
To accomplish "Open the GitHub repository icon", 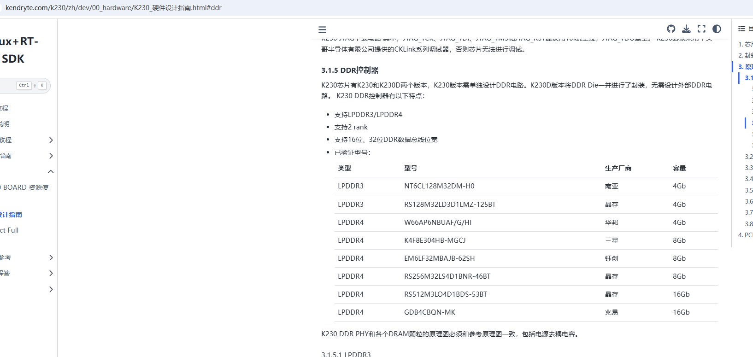I will pos(671,29).
